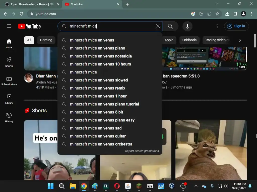Viewport: 257px width, 192px height.
Task: Choose suggestion "minecraft mice on venus guitar"
Action: tap(110, 136)
